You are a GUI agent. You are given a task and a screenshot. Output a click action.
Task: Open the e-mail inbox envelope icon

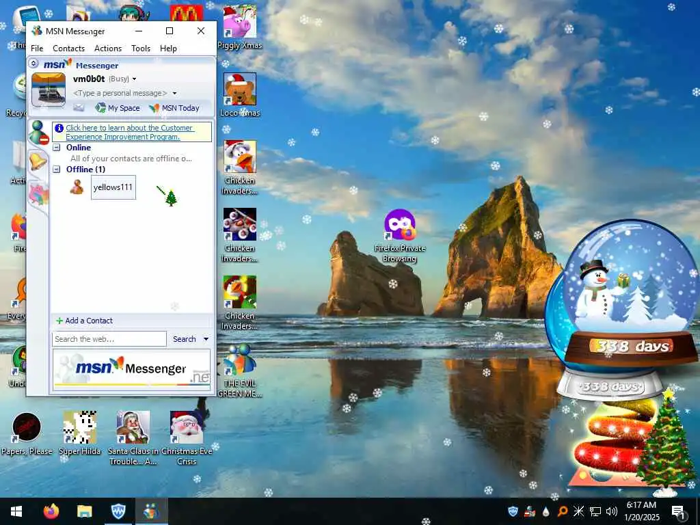tap(79, 107)
